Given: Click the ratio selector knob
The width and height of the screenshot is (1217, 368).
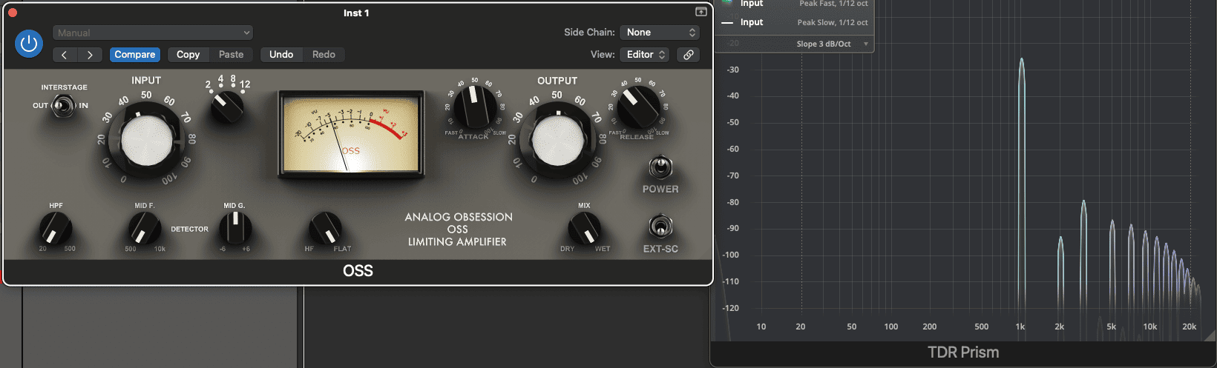Looking at the screenshot, I should [227, 107].
